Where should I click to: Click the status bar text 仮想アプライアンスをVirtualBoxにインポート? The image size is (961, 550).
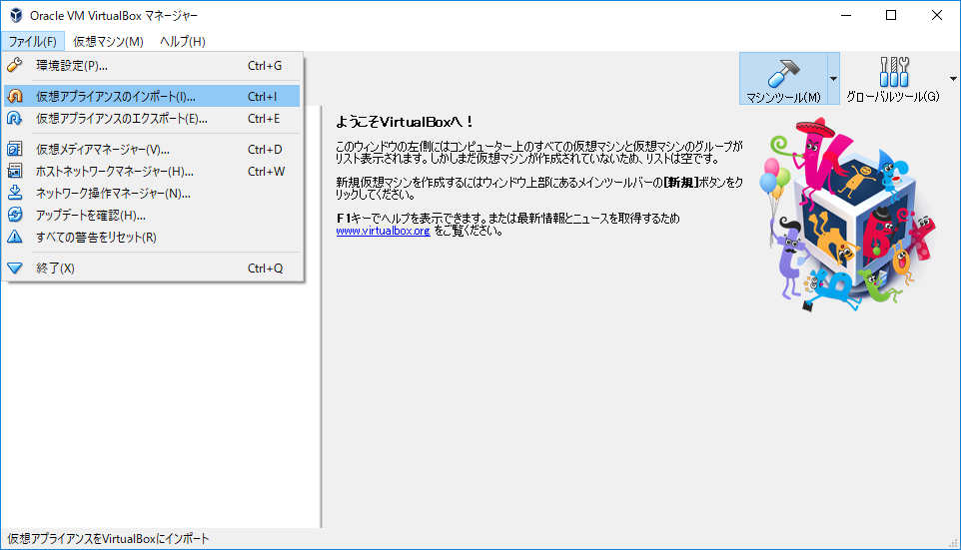(108, 539)
